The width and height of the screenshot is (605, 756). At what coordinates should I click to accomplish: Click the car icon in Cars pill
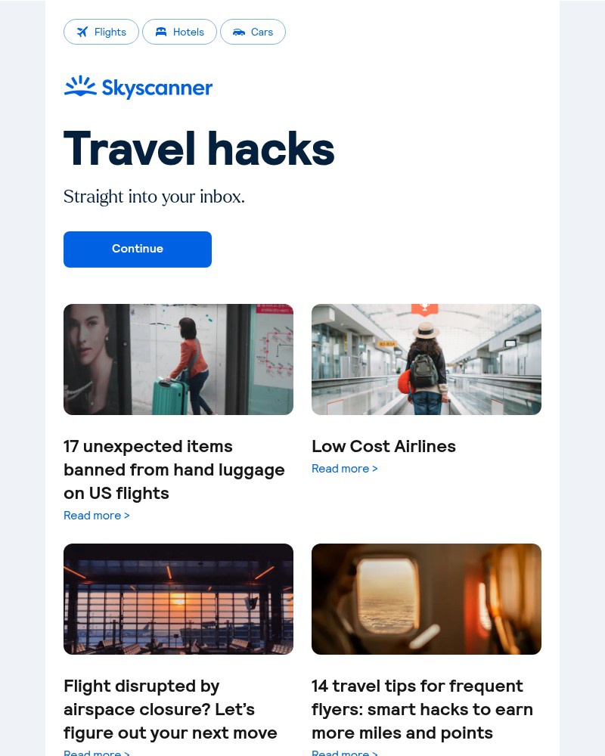pos(239,33)
